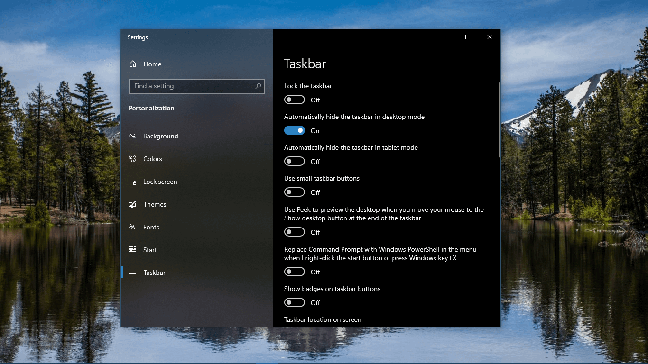Enable taskbar auto-hide in tablet mode

294,161
